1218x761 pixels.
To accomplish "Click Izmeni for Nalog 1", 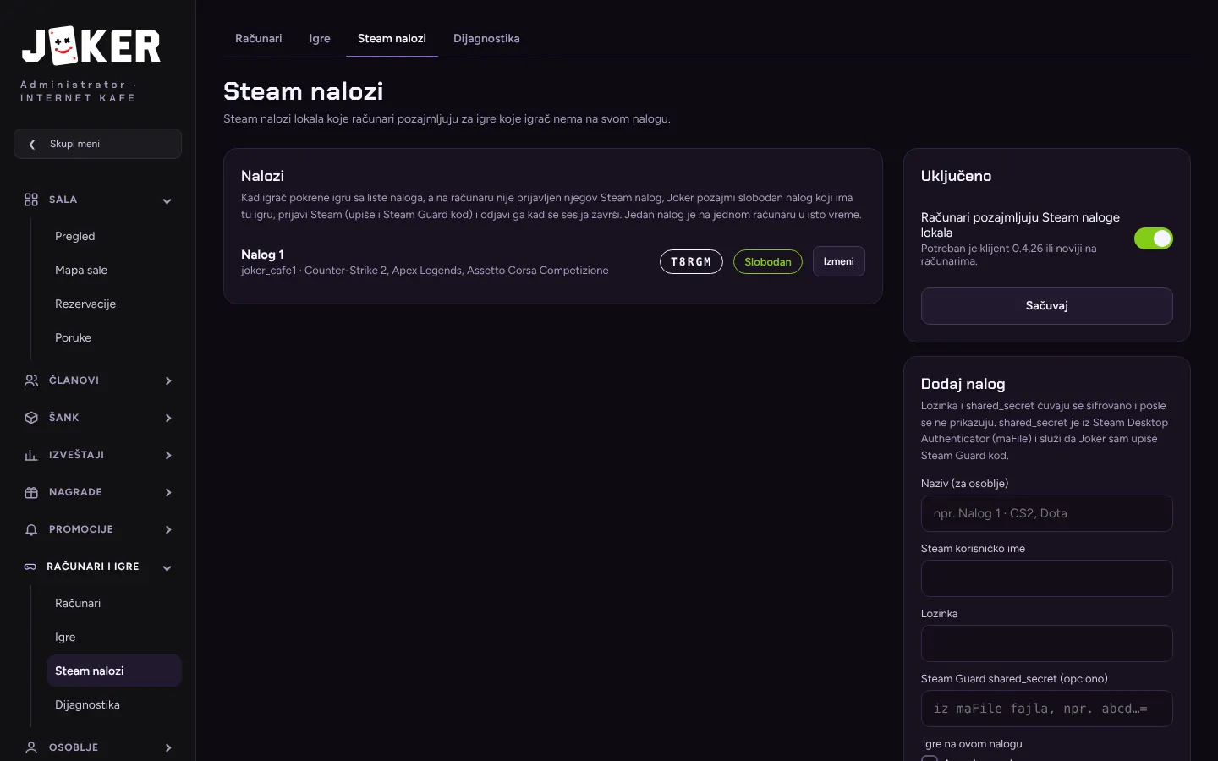I will [x=839, y=261].
